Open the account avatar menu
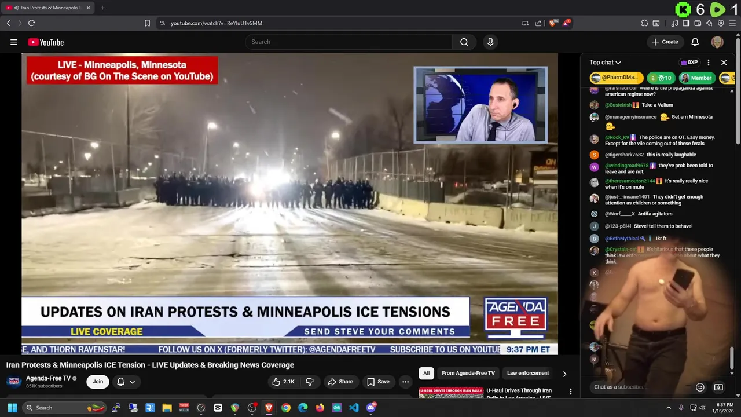The image size is (741, 417). pyautogui.click(x=717, y=42)
